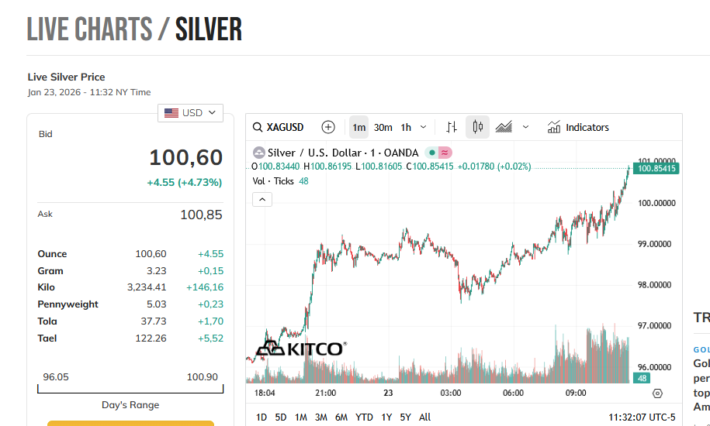Select the area chart style icon
This screenshot has width=710, height=426.
pyautogui.click(x=504, y=127)
